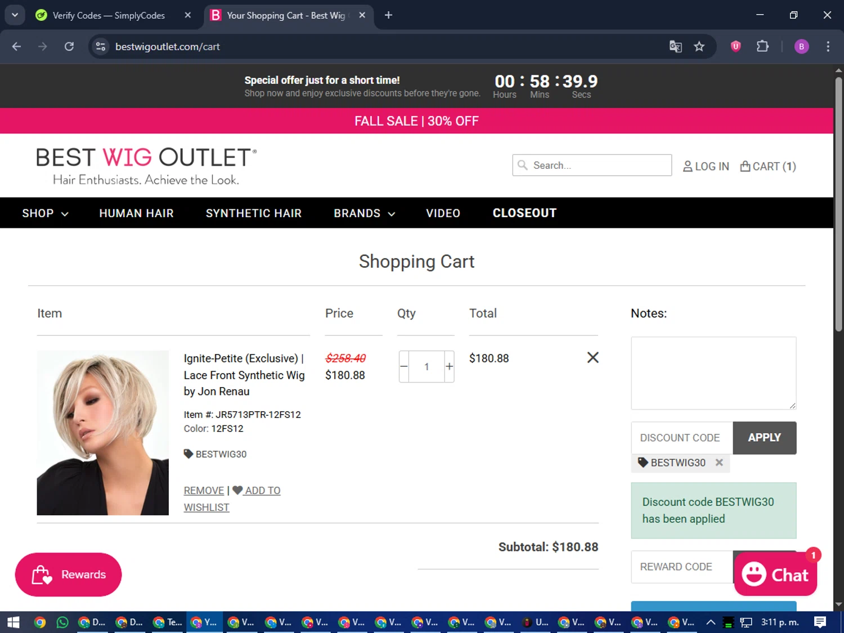Open a new browser tab
The image size is (844, 633).
pyautogui.click(x=388, y=15)
